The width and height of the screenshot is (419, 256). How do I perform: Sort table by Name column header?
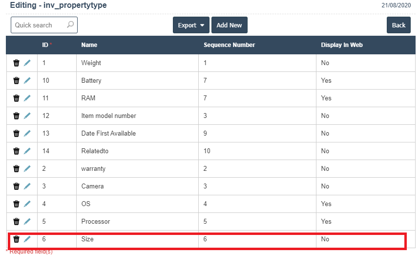(89, 45)
